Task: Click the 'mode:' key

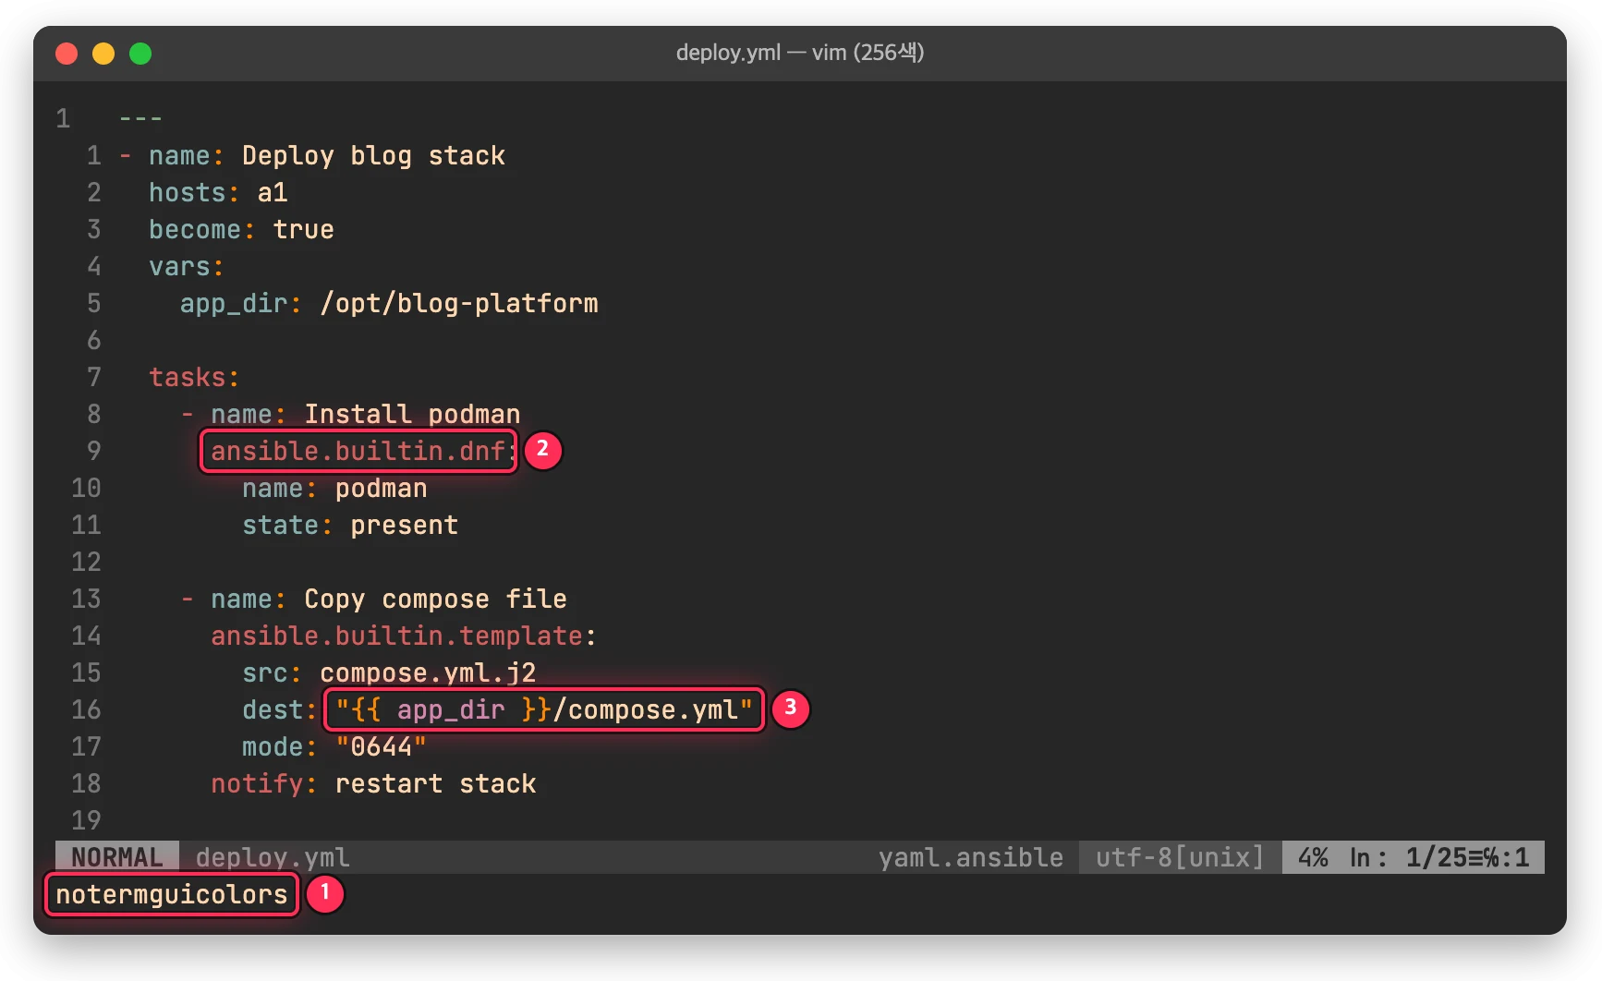Action: coord(280,746)
